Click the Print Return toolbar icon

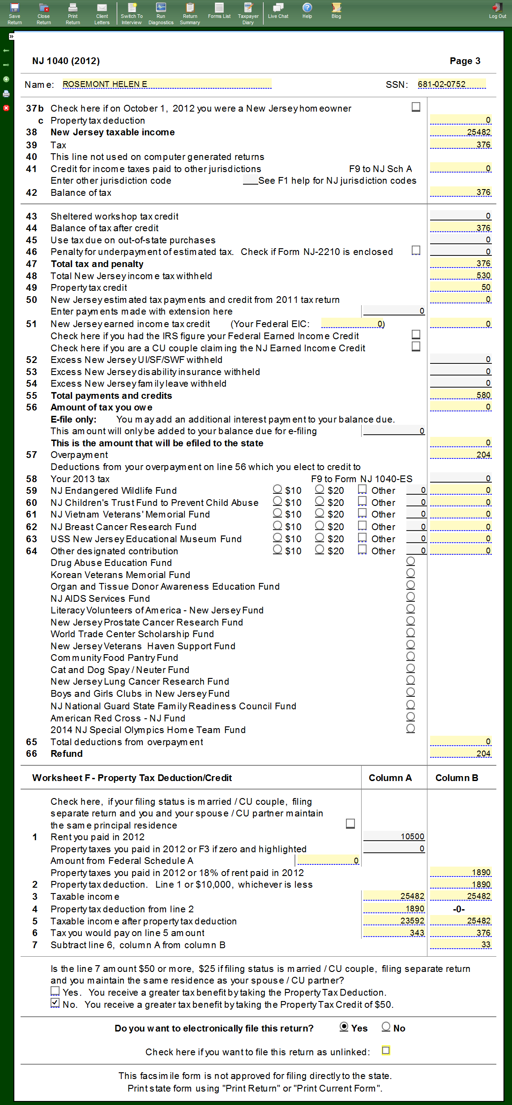pos(73,13)
